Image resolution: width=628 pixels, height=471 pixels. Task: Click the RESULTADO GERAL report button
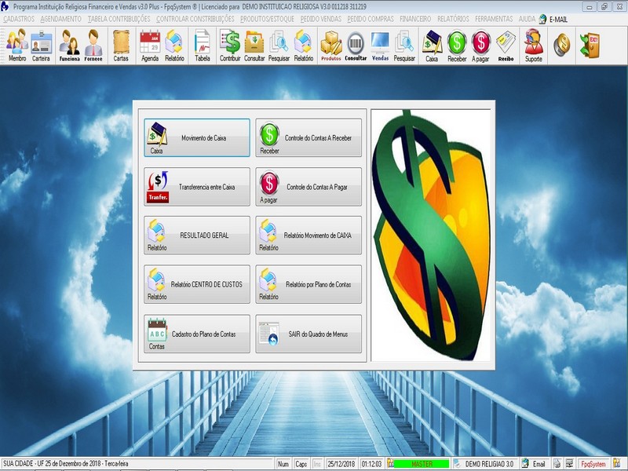[x=197, y=235]
